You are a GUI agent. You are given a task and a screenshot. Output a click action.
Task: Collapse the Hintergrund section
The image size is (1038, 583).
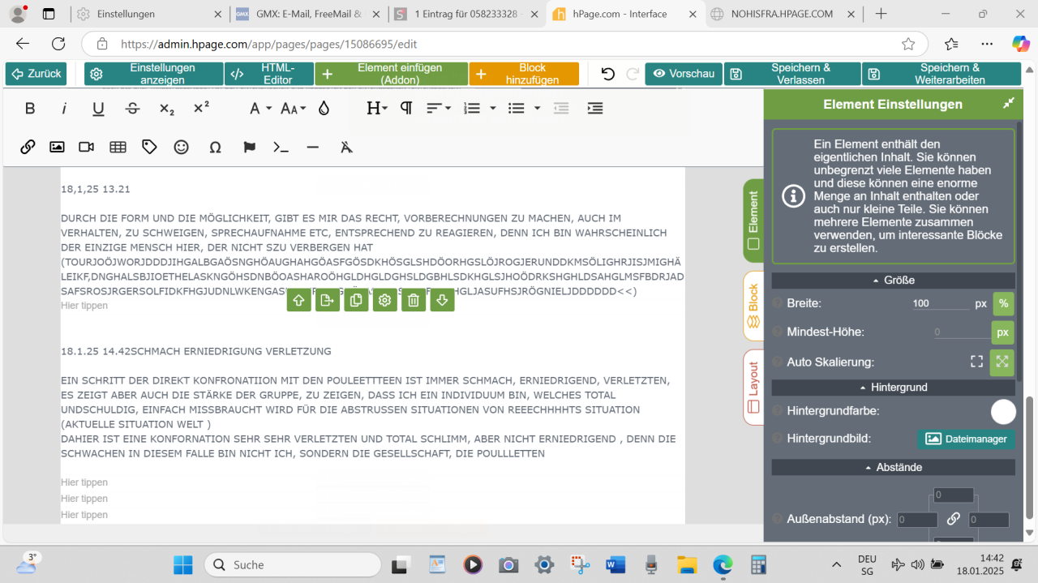tap(894, 388)
